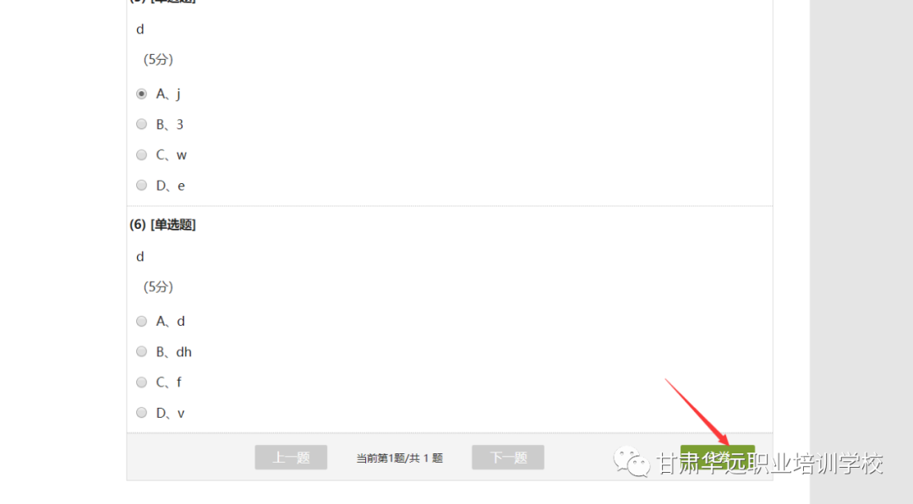Select radio option C 'w'
Screen dimensions: 913x504
coord(141,154)
